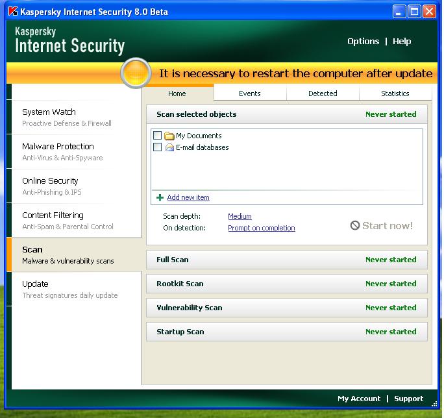This screenshot has height=418, width=444.
Task: Select Online Security in the sidebar
Action: point(77,186)
